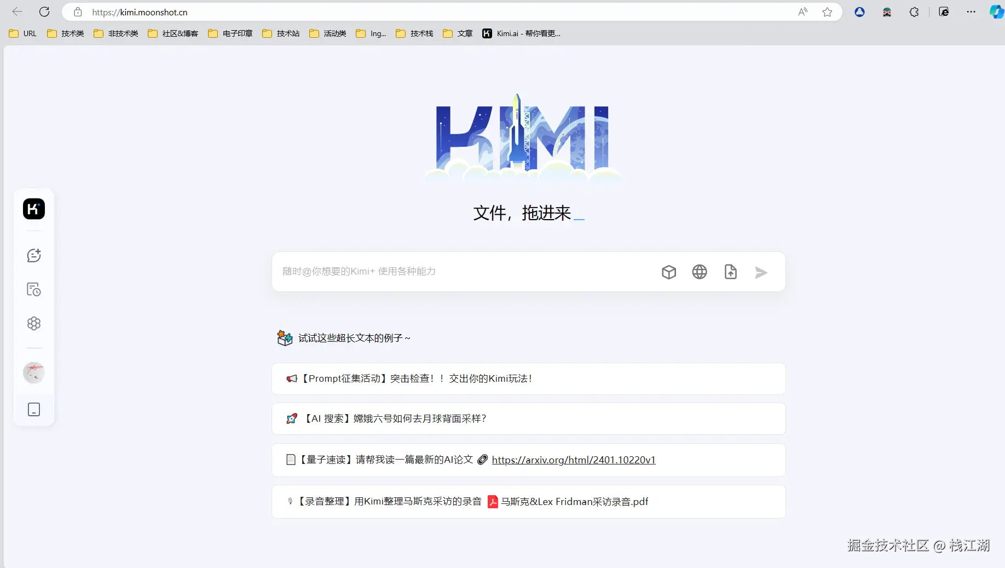The height and width of the screenshot is (568, 1005).
Task: Go back in the browser
Action: click(x=17, y=12)
